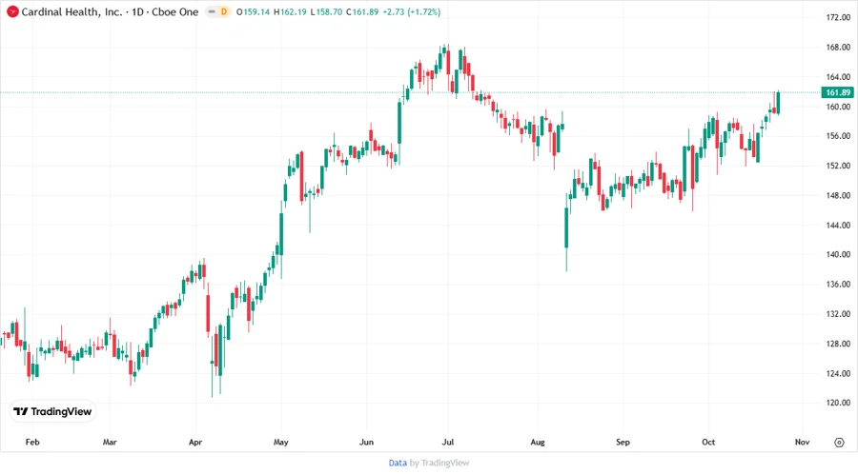
Task: Toggle the D delayed data badge
Action: [224, 12]
